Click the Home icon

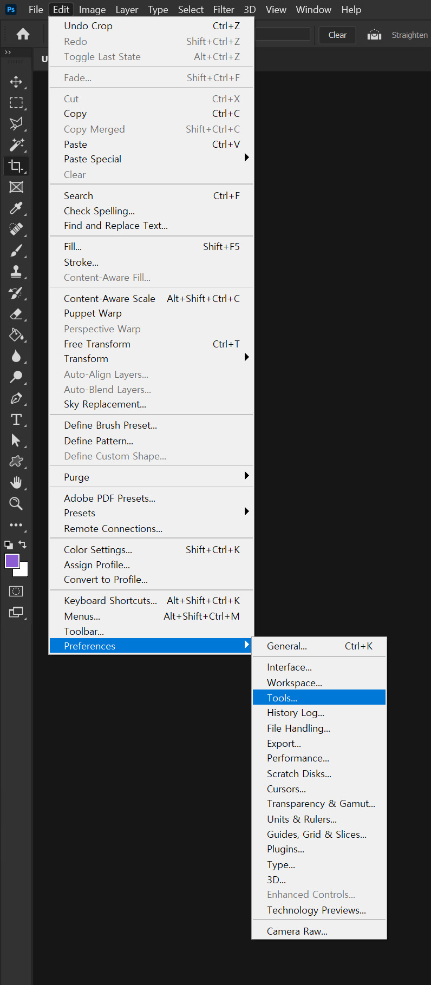point(23,35)
